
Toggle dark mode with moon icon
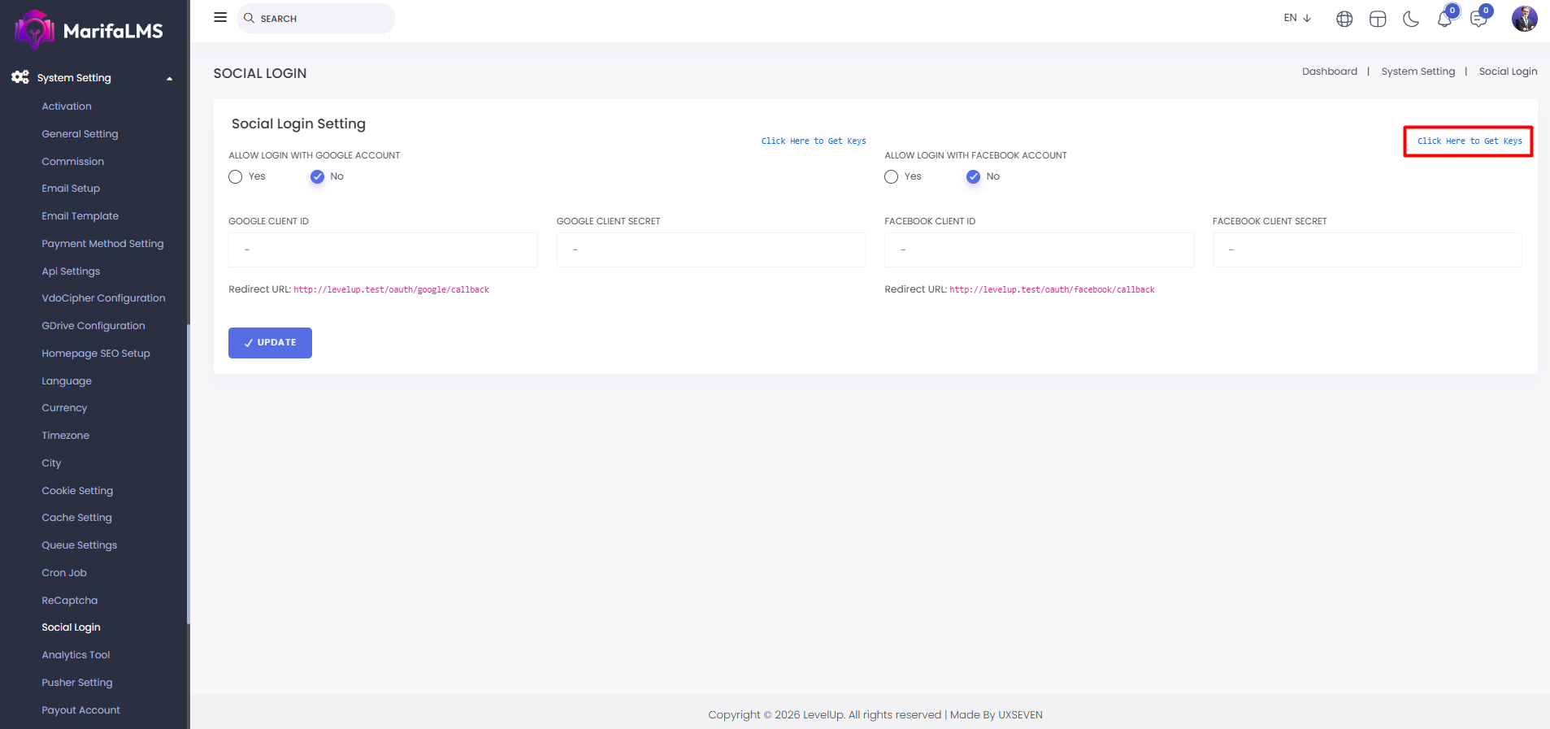pyautogui.click(x=1411, y=19)
